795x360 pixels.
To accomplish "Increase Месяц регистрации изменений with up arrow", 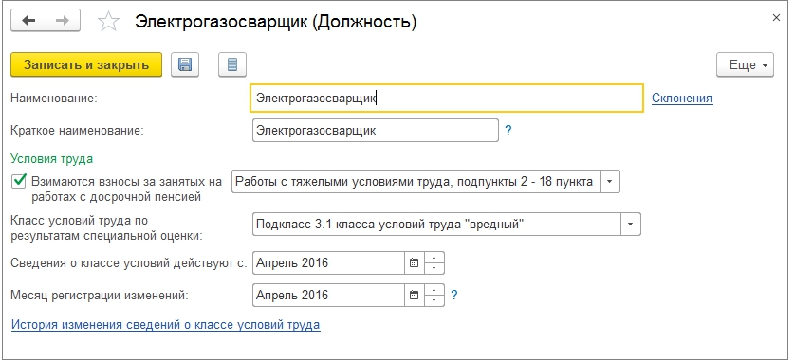I will point(434,290).
